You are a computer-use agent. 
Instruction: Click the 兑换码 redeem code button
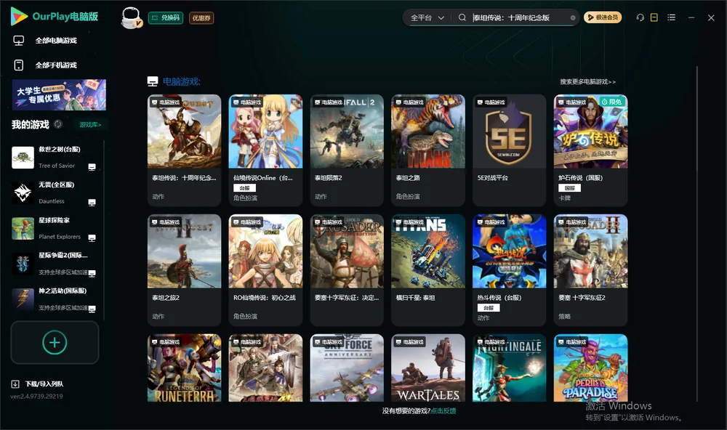click(x=166, y=18)
